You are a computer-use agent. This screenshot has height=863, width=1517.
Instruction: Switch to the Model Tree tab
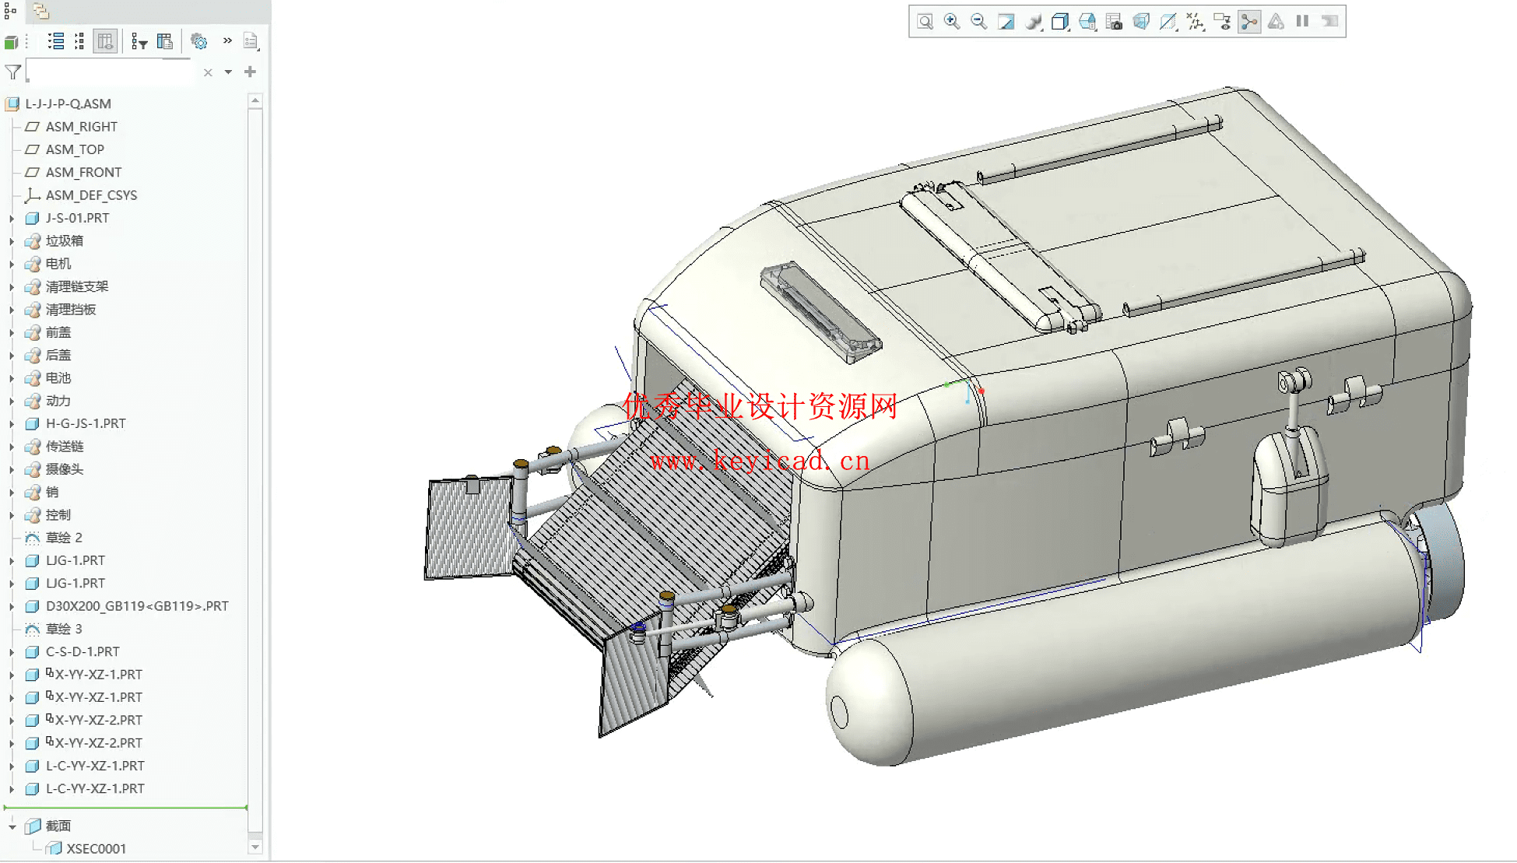click(x=10, y=11)
